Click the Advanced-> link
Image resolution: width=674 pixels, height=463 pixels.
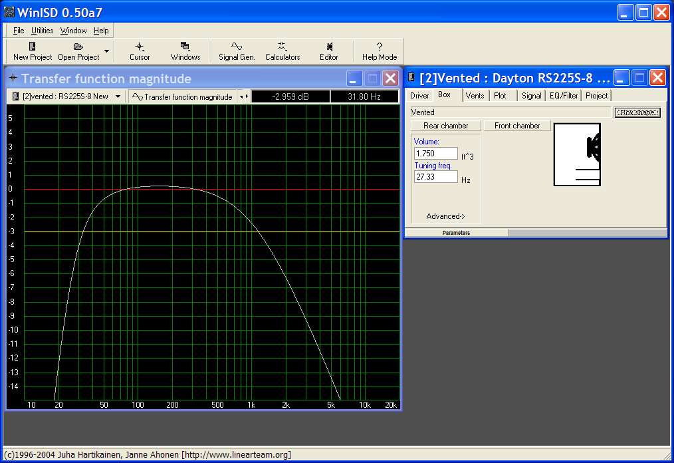pos(446,216)
